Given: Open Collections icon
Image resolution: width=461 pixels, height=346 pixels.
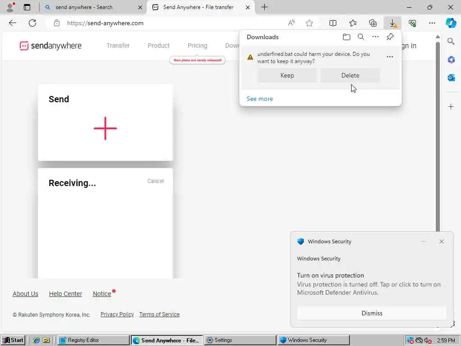Looking at the screenshot, I should (x=373, y=23).
